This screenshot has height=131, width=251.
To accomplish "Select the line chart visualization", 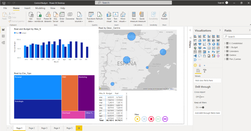I will (195, 40).
